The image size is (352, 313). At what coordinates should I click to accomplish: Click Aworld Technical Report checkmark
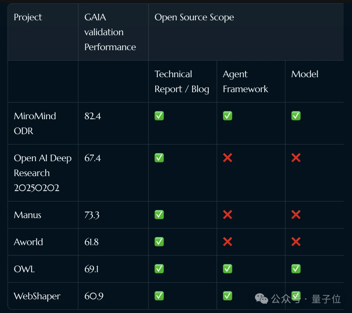tap(159, 242)
